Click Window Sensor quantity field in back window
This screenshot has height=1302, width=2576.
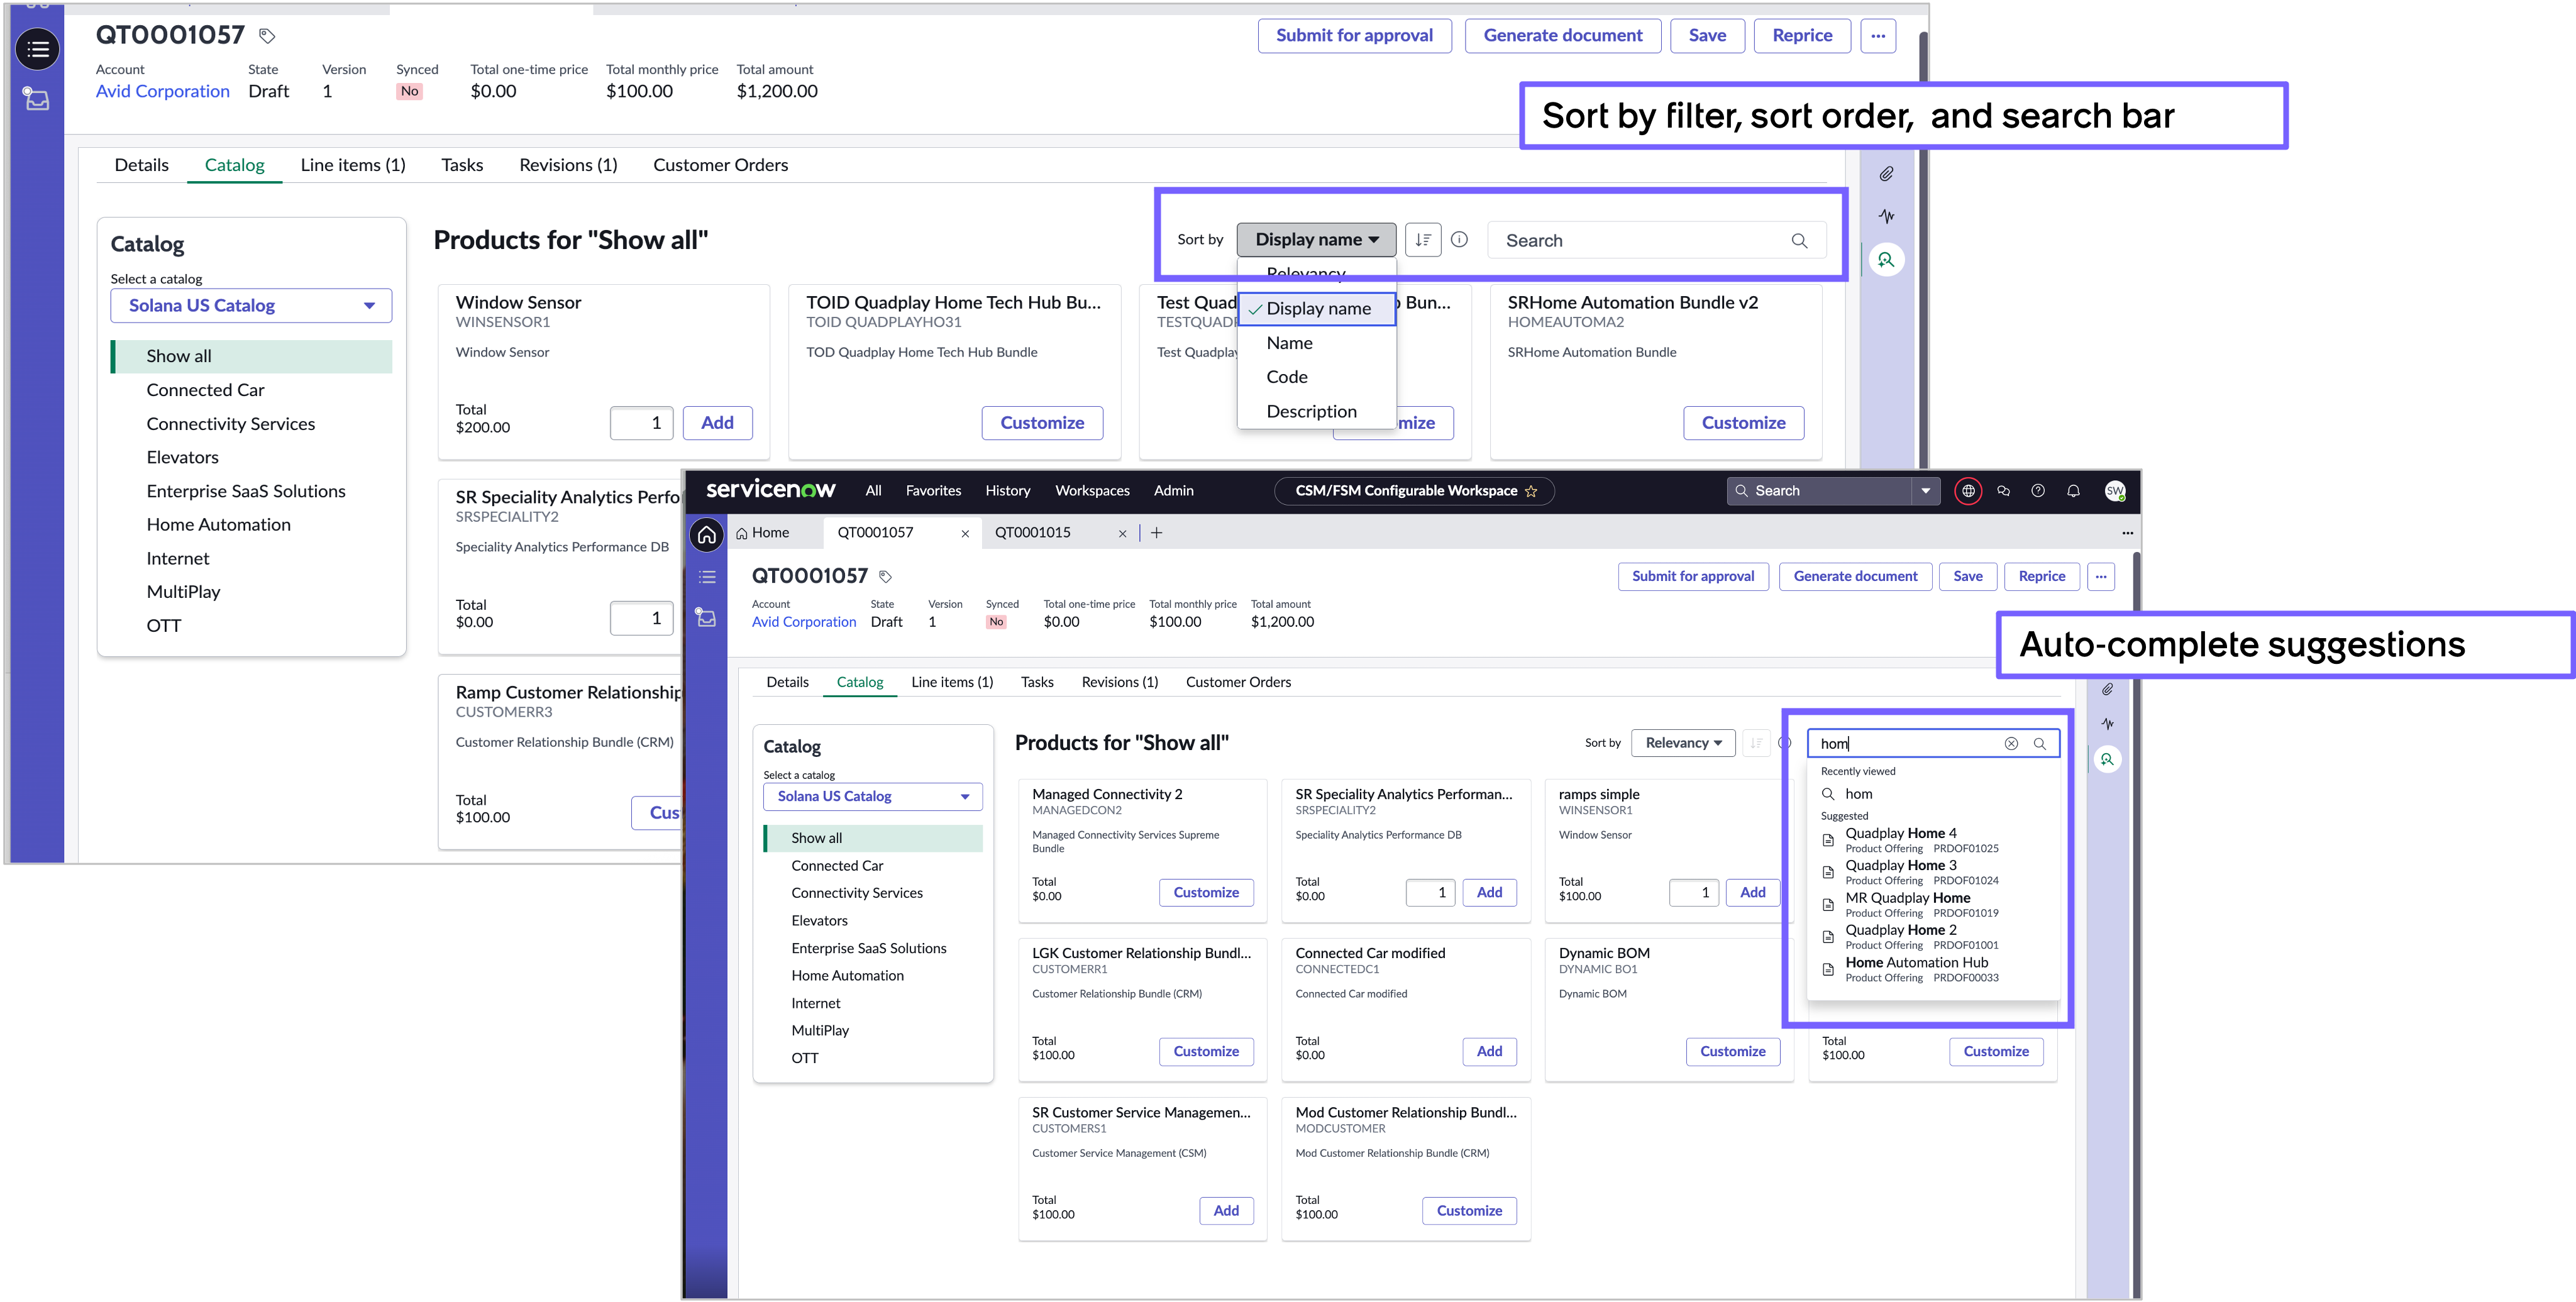641,423
